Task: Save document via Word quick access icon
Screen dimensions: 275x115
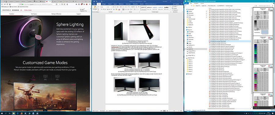Action: click(94, 2)
